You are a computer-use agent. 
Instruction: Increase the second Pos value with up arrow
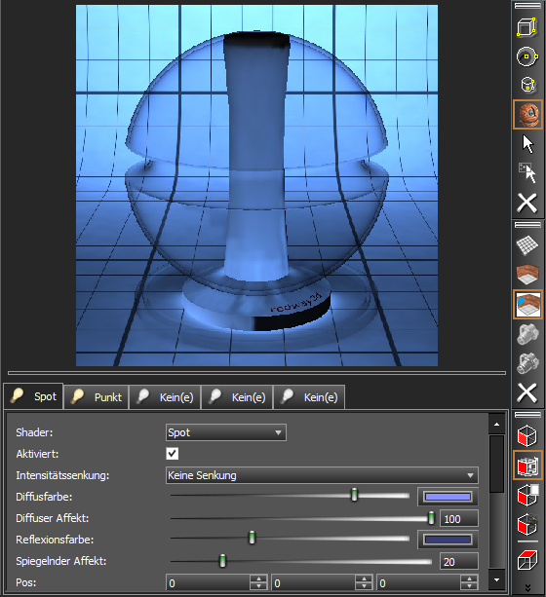click(364, 578)
